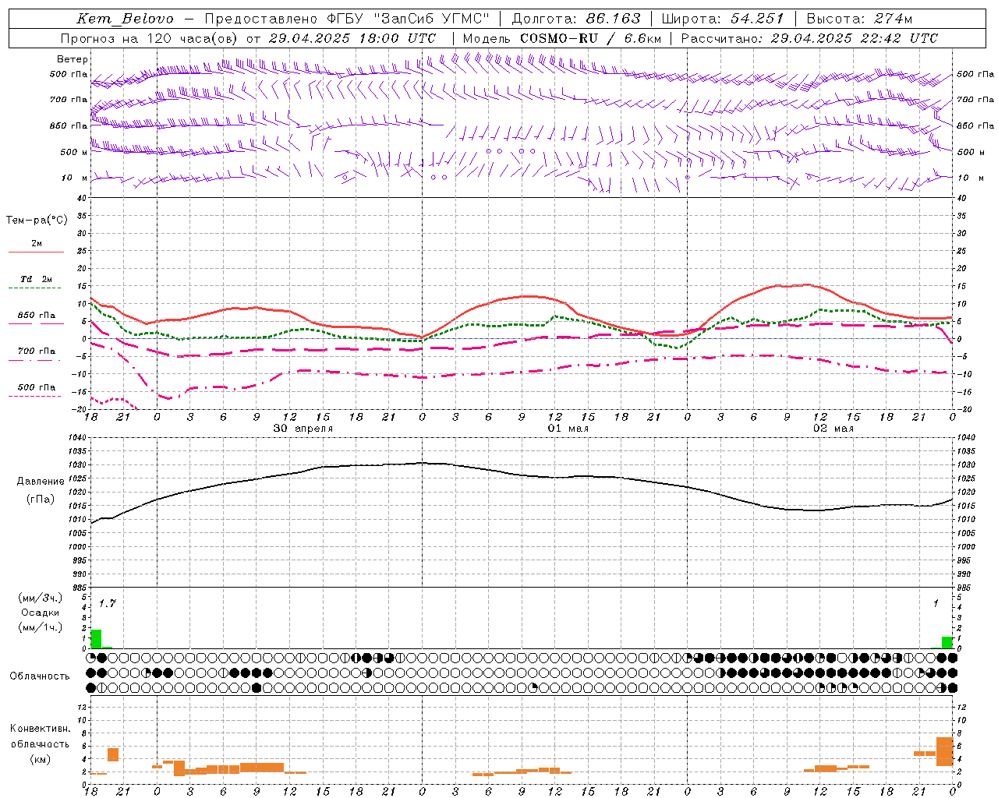The image size is (998, 798).
Task: Click the '700 гПа' temperature legend entry
Action: (x=37, y=351)
